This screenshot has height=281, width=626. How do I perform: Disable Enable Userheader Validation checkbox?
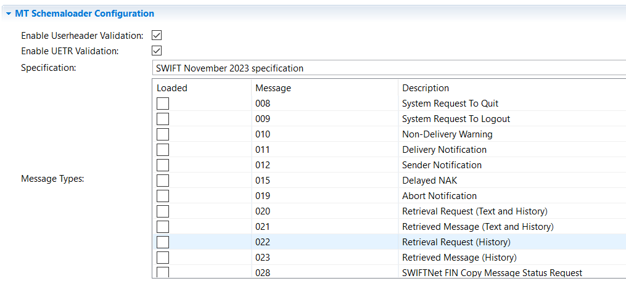pos(157,36)
